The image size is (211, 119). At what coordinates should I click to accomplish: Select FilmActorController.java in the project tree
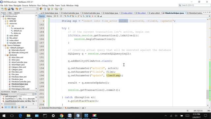click(21, 82)
